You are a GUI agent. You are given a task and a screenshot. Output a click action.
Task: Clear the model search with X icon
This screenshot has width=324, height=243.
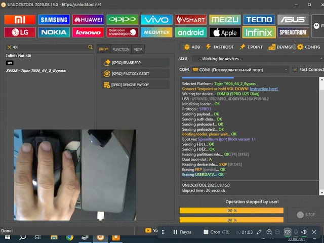(x=9, y=47)
